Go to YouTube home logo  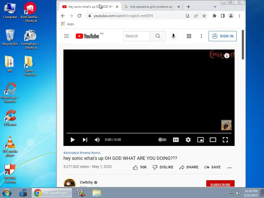(87, 36)
